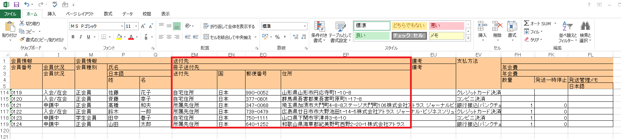Switch to the 校閲 tab
The width and height of the screenshot is (621, 139).
click(x=147, y=14)
